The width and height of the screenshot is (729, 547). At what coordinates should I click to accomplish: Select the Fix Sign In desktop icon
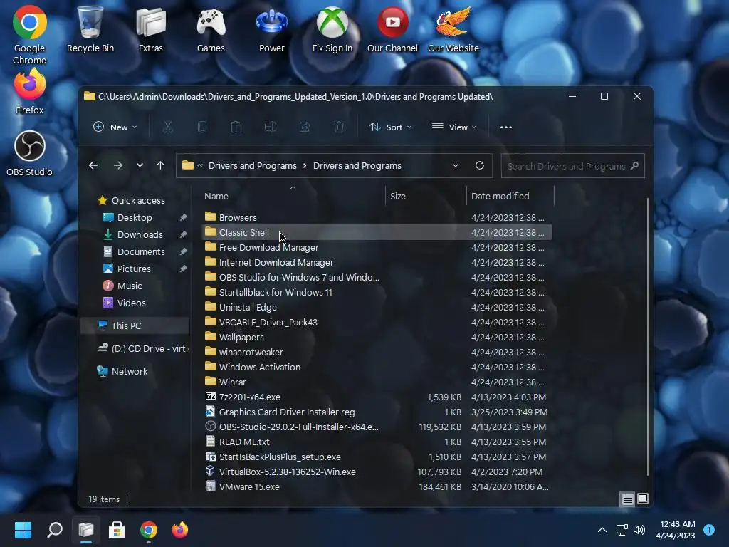tap(332, 29)
